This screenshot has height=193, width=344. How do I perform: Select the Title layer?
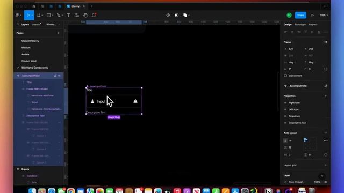coord(29,82)
